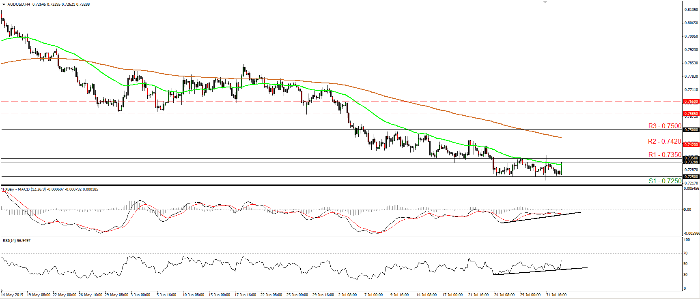Click the 24 Jul 08:00 time label
700x299 pixels.
[x=504, y=295]
